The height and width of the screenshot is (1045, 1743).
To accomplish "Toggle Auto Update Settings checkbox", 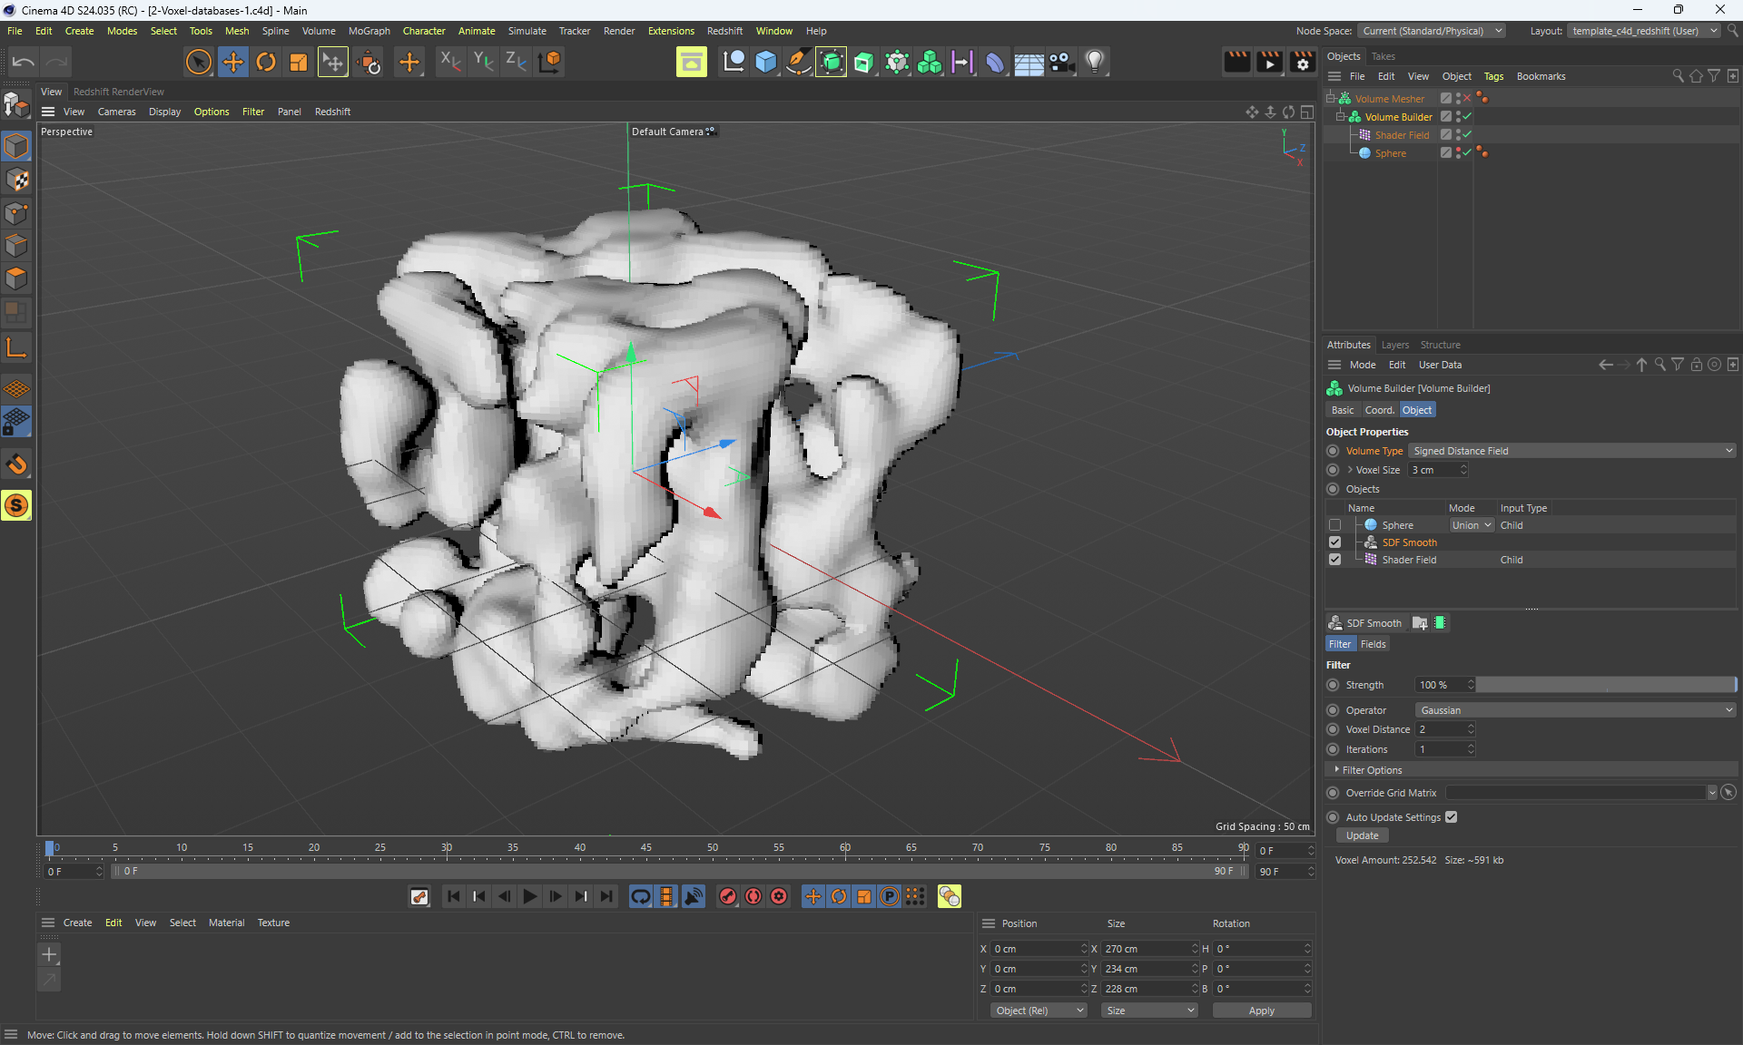I will point(1452,817).
